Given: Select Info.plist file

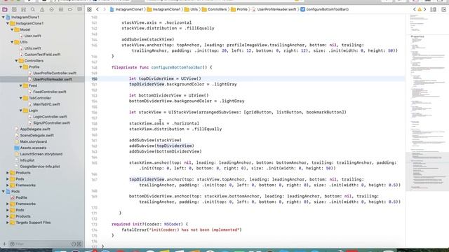Looking at the screenshot, I should (25, 160).
